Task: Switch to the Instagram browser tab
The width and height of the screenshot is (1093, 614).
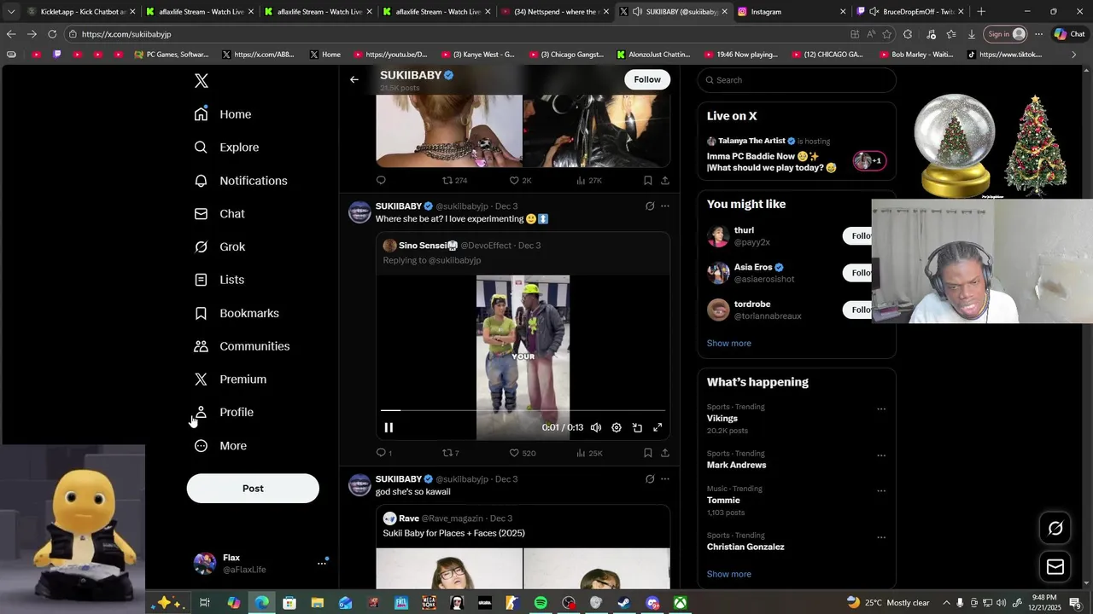Action: click(x=791, y=12)
